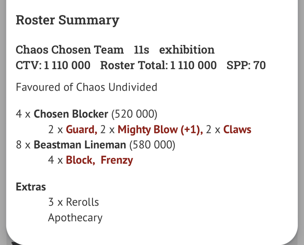Click the 580 000 cost figure
This screenshot has width=304, height=245.
click(152, 145)
